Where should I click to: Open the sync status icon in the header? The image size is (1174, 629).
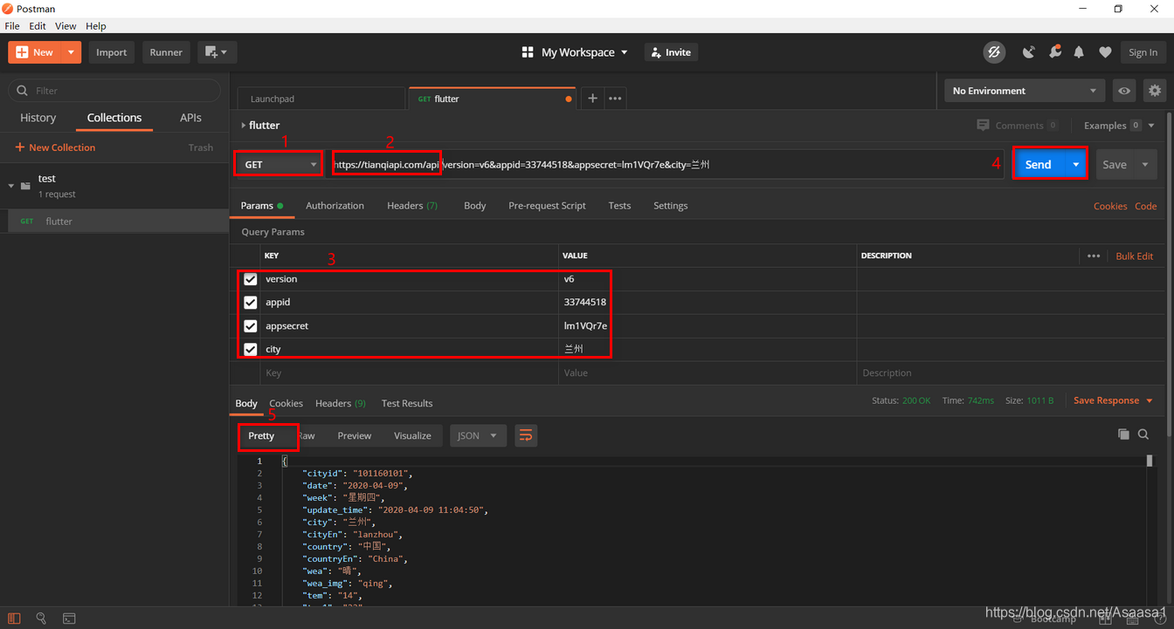pos(994,52)
